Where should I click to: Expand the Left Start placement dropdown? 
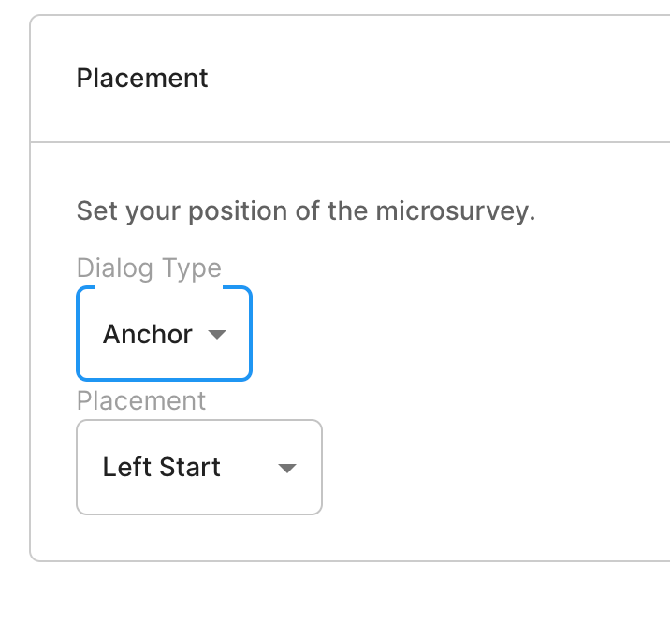tap(198, 467)
